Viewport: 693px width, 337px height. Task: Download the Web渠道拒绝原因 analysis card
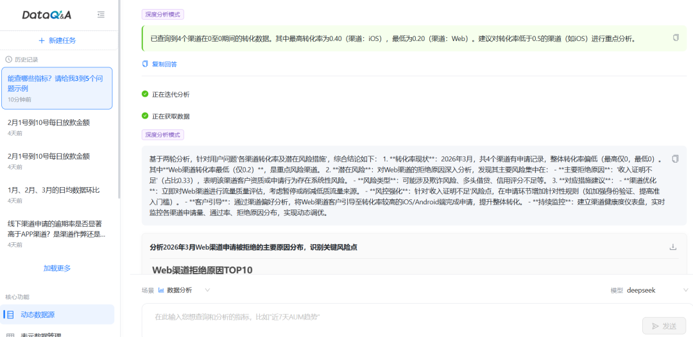(x=673, y=247)
